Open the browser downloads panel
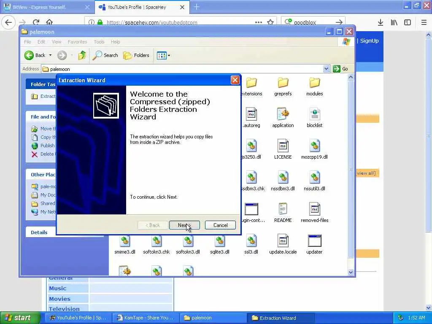 coord(380,22)
